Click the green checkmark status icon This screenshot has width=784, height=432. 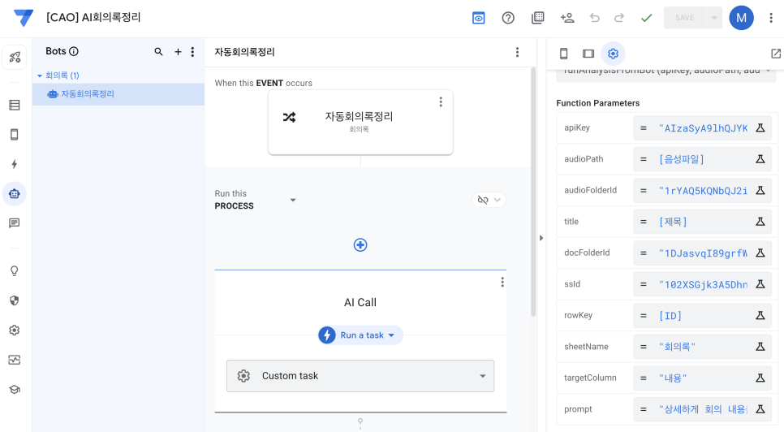tap(647, 18)
